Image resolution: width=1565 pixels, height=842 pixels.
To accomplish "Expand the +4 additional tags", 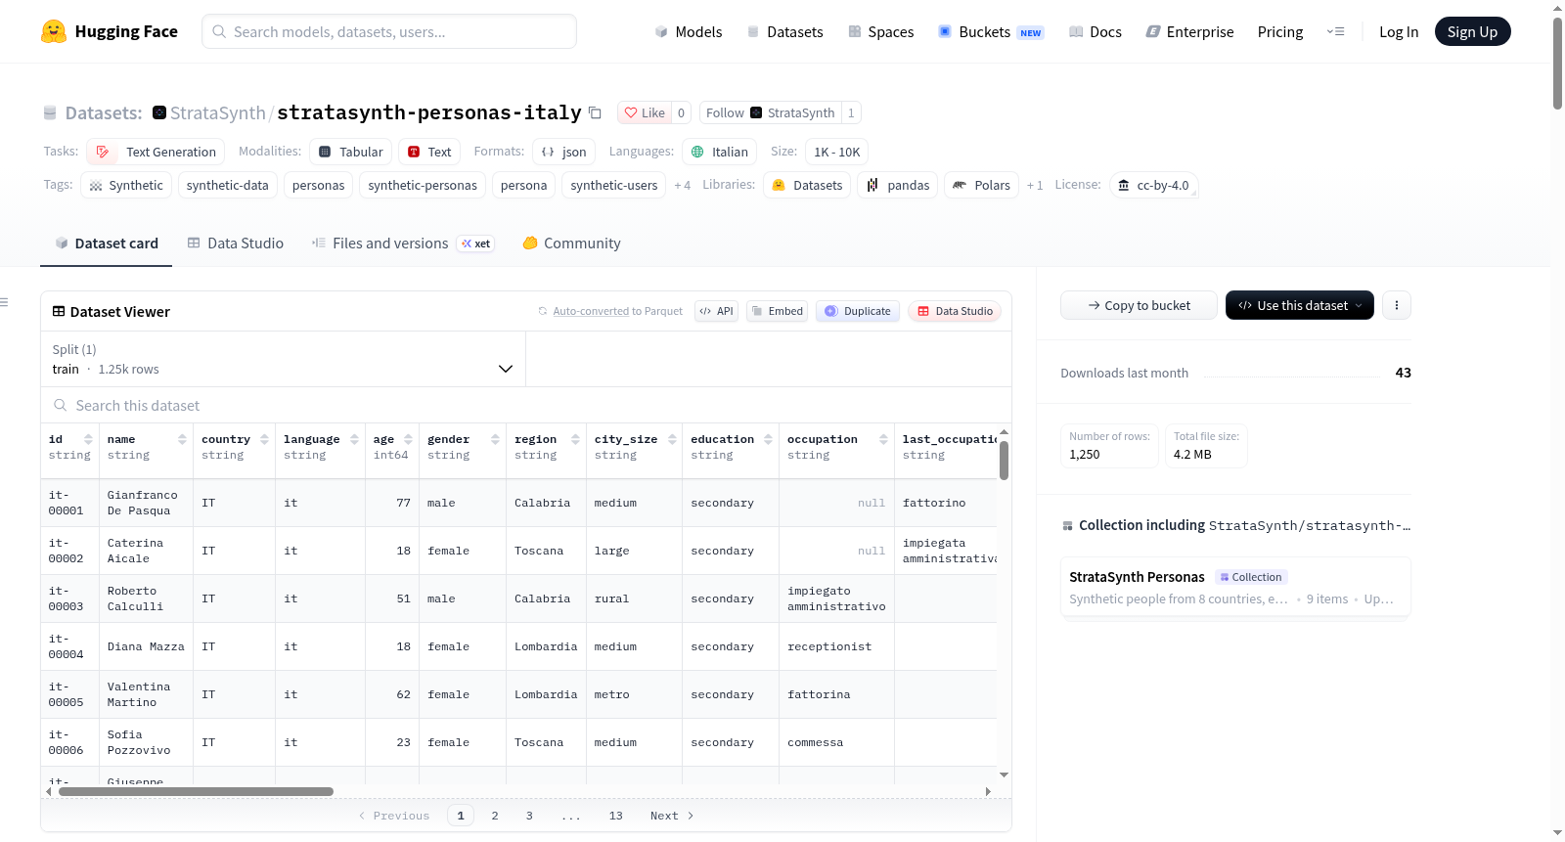I will [682, 185].
